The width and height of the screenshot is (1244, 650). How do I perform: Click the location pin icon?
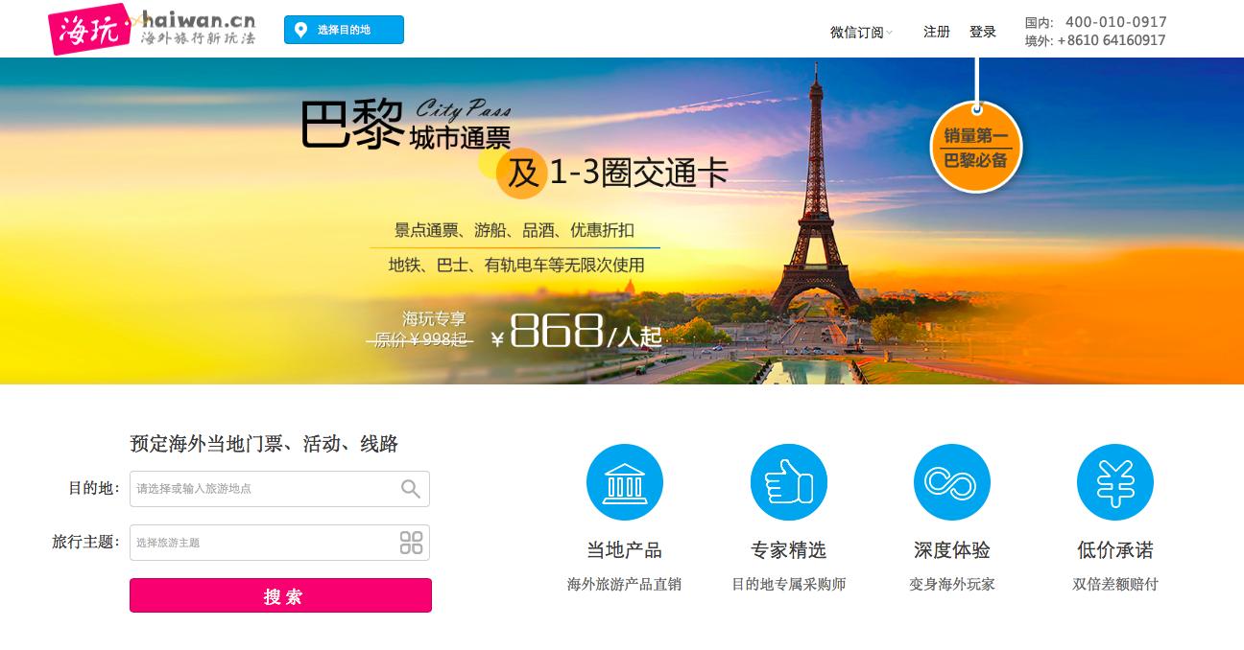pos(301,30)
